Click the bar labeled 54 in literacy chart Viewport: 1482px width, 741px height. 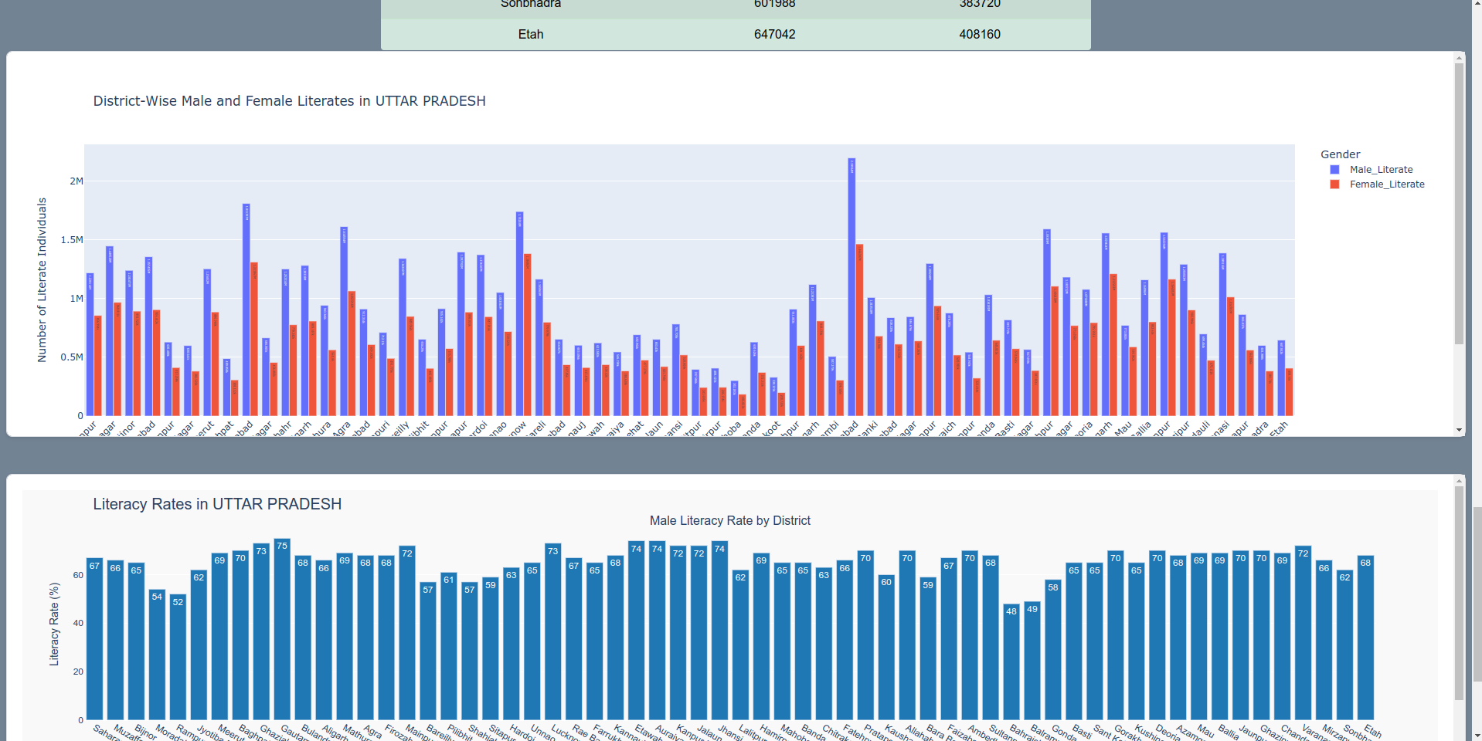pyautogui.click(x=157, y=655)
